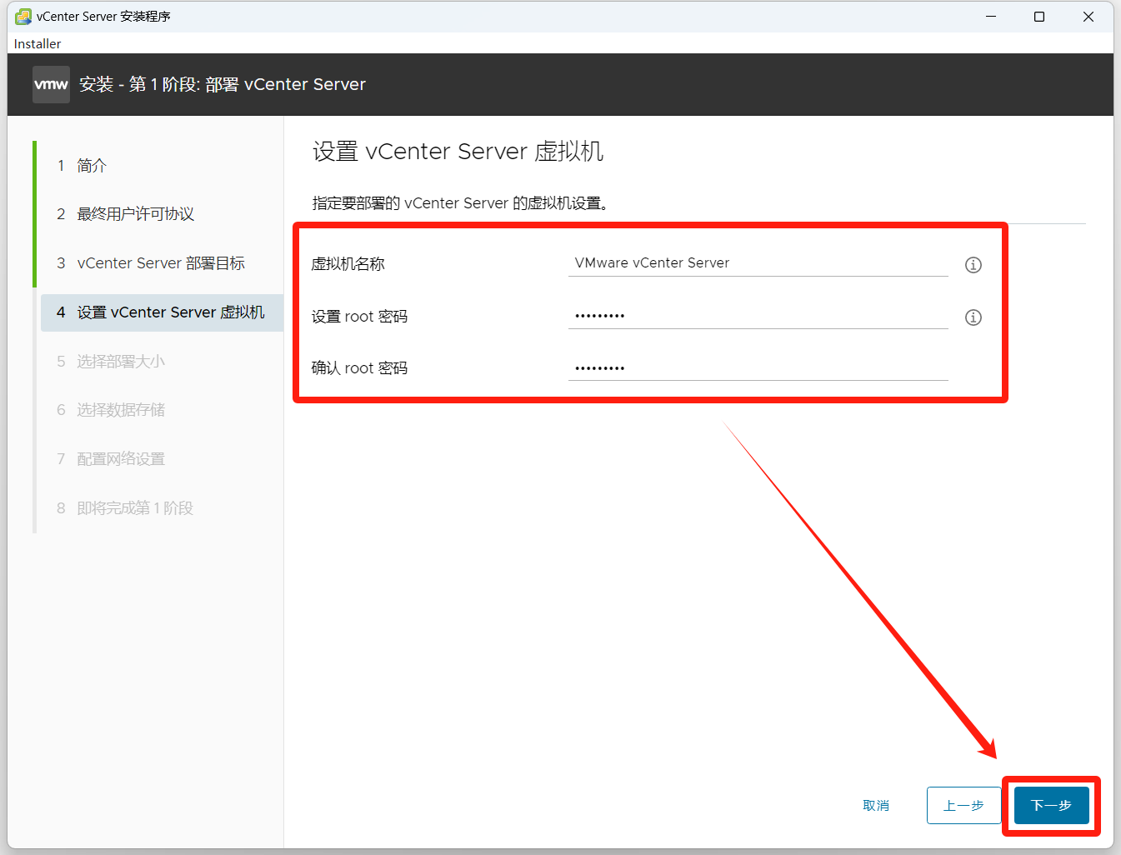Maximize the installer window
This screenshot has width=1121, height=855.
click(1039, 17)
